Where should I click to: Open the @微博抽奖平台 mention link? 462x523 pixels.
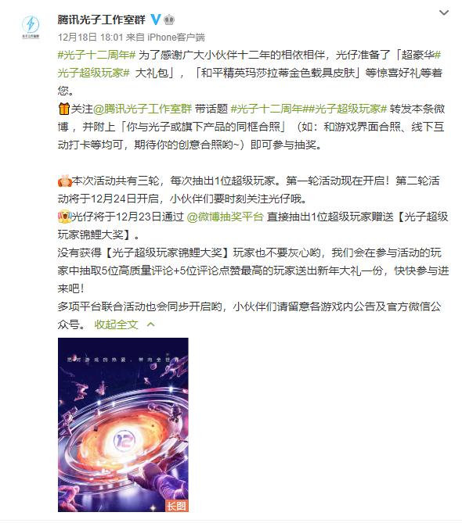226,217
